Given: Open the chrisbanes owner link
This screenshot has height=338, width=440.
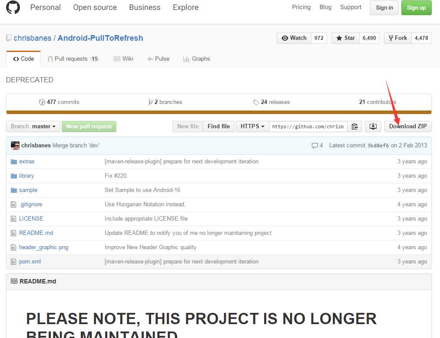Looking at the screenshot, I should pos(33,38).
